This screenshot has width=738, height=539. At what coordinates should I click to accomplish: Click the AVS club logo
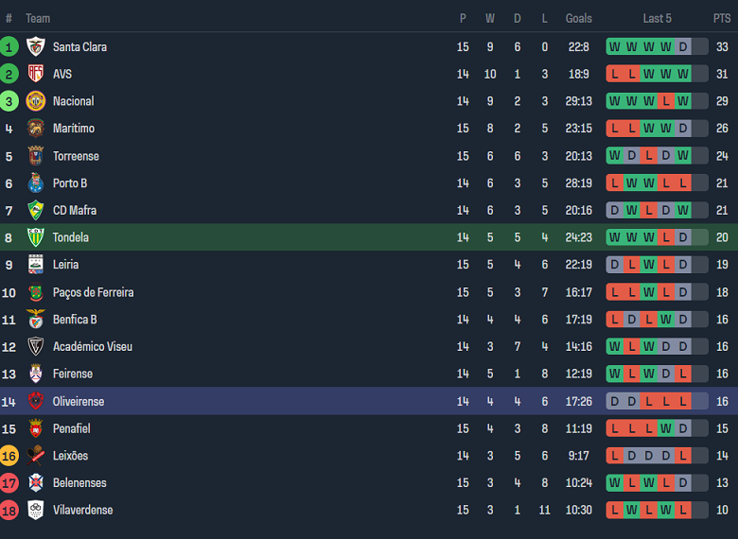[36, 74]
